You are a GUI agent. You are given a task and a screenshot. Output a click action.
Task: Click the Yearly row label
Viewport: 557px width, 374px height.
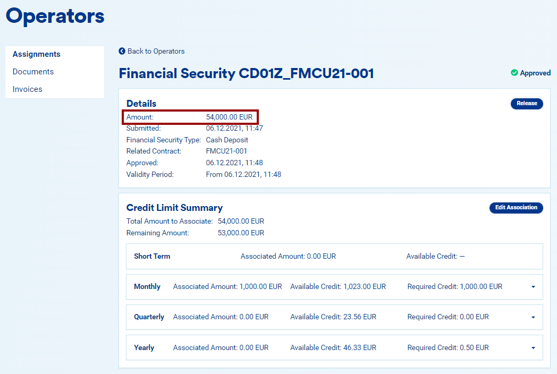click(x=144, y=347)
